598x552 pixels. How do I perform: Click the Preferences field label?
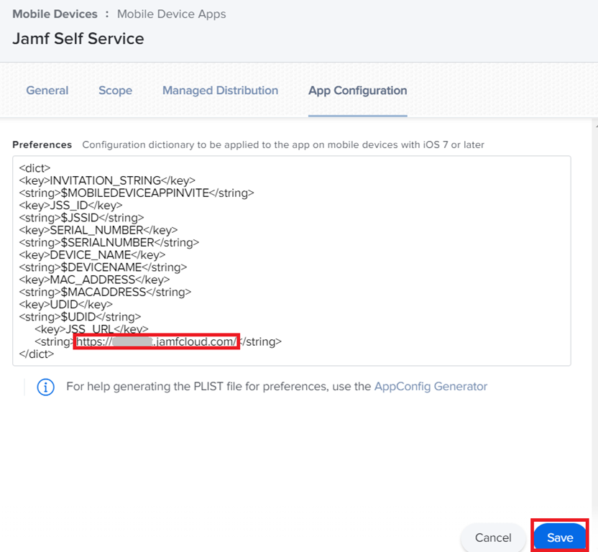42,145
